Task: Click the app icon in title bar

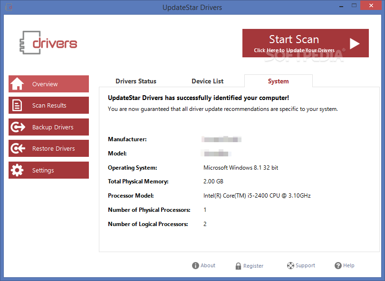Action: (x=9, y=7)
